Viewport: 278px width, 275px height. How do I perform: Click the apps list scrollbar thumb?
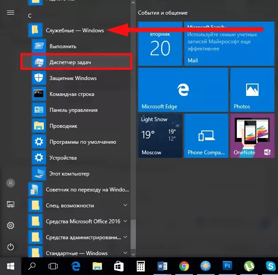tap(133, 234)
